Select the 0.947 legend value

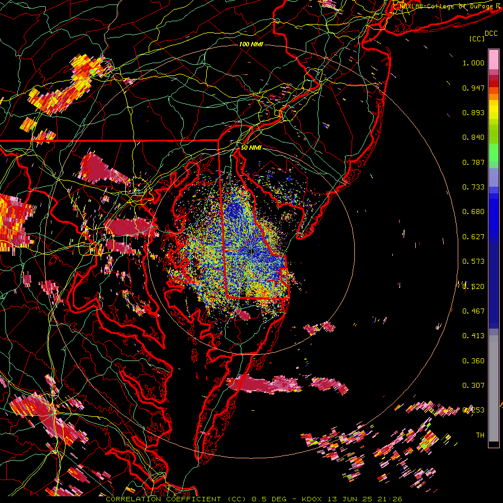(473, 88)
